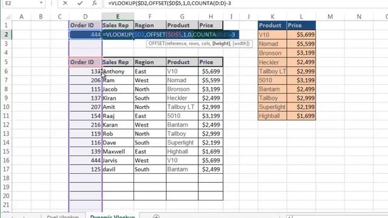Open the Name Box dropdown arrow
This screenshot has height=218, width=388.
tap(41, 3)
